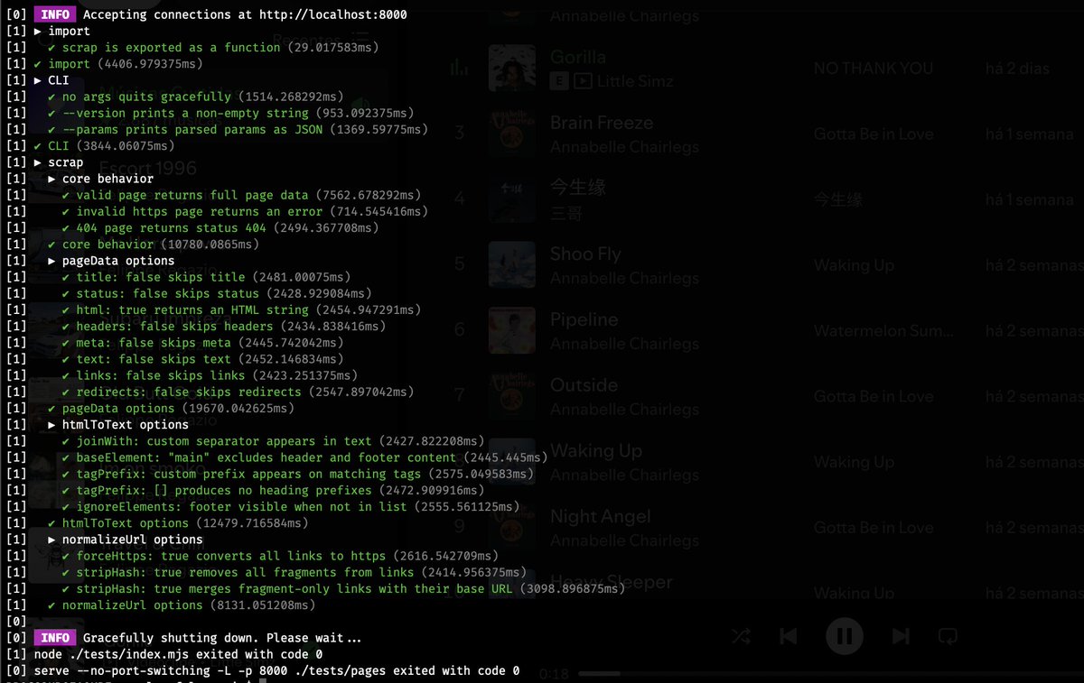Select the Shoo Fly track title

585,254
